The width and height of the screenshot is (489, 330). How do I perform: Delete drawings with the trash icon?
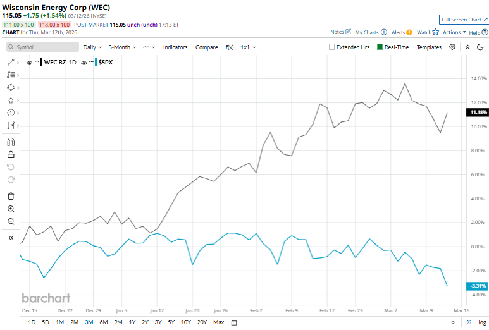11,196
